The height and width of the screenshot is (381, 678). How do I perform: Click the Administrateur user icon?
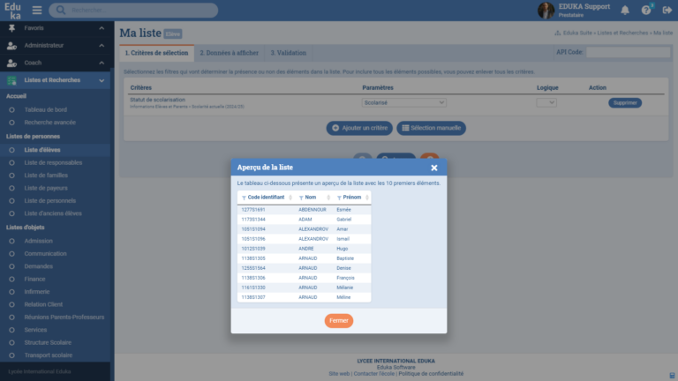click(11, 45)
